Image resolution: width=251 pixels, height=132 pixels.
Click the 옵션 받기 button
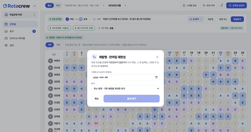tap(131, 99)
